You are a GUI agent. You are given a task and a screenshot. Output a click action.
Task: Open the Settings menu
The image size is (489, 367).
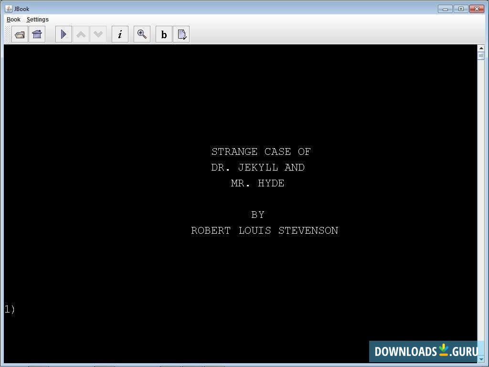37,19
